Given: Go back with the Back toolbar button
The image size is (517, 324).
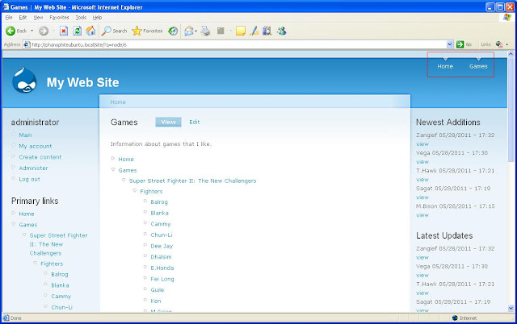Looking at the screenshot, I should 16,31.
